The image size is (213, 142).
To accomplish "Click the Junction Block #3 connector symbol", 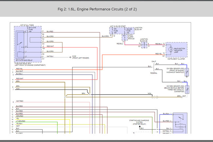I will 144,45.
